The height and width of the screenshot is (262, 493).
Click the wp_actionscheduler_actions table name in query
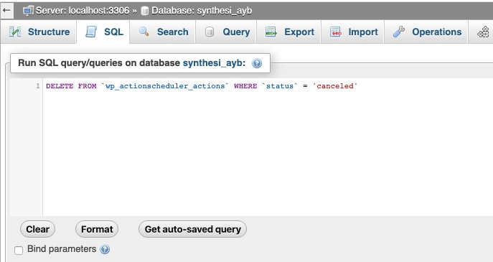(x=165, y=86)
